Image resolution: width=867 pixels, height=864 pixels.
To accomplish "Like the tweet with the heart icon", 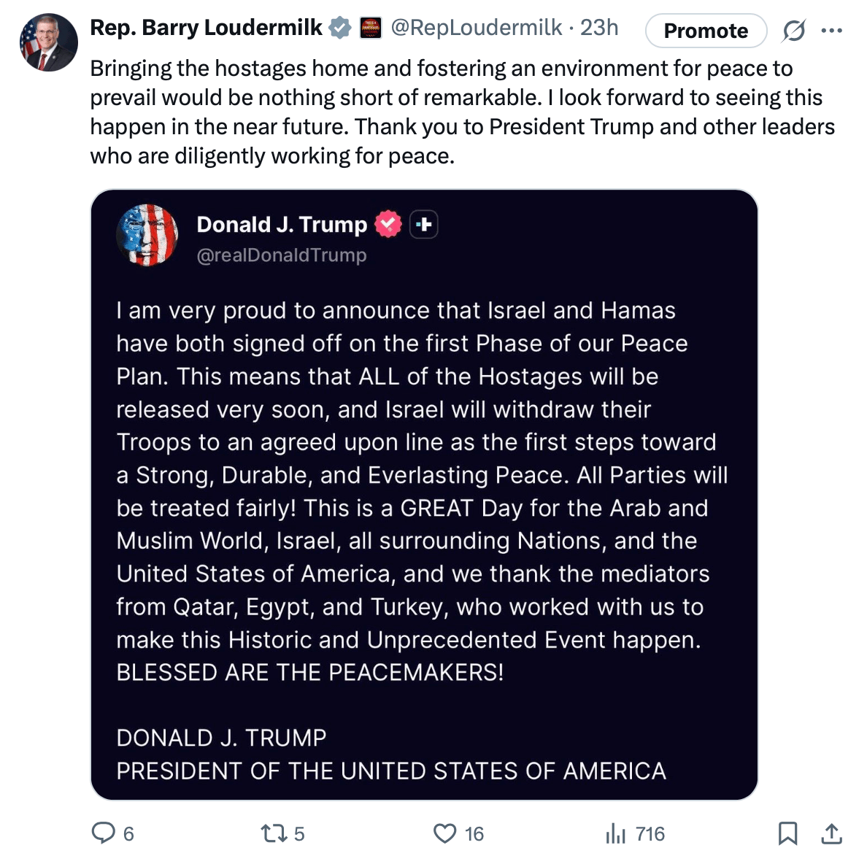I will click(444, 833).
